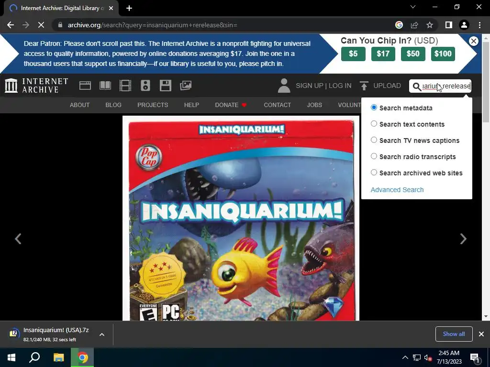Open the Web (Wayback Machine) icon

coord(85,86)
